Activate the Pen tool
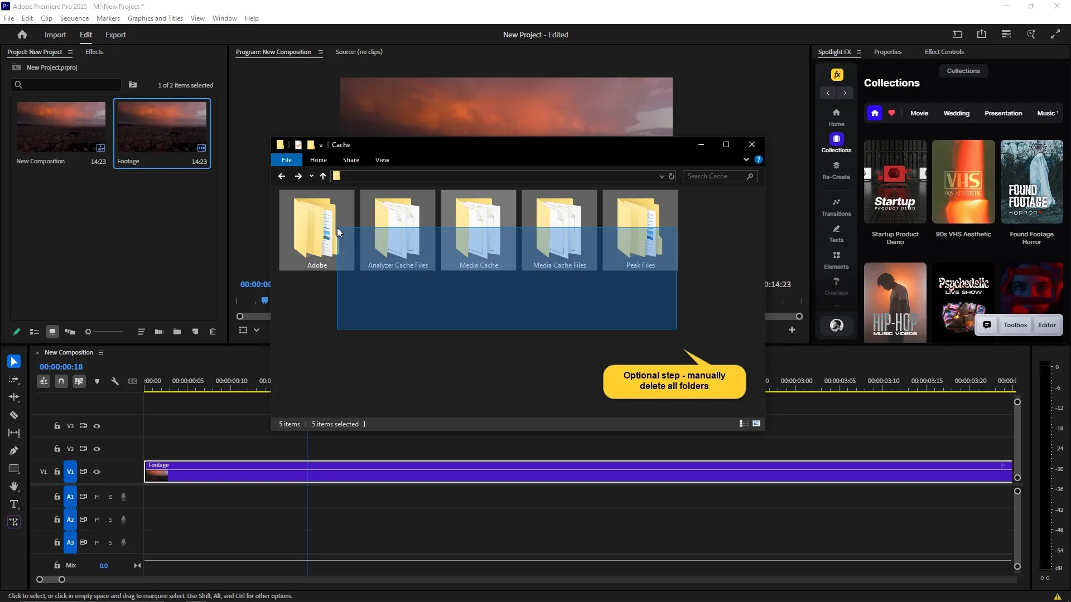The image size is (1071, 602). point(14,451)
